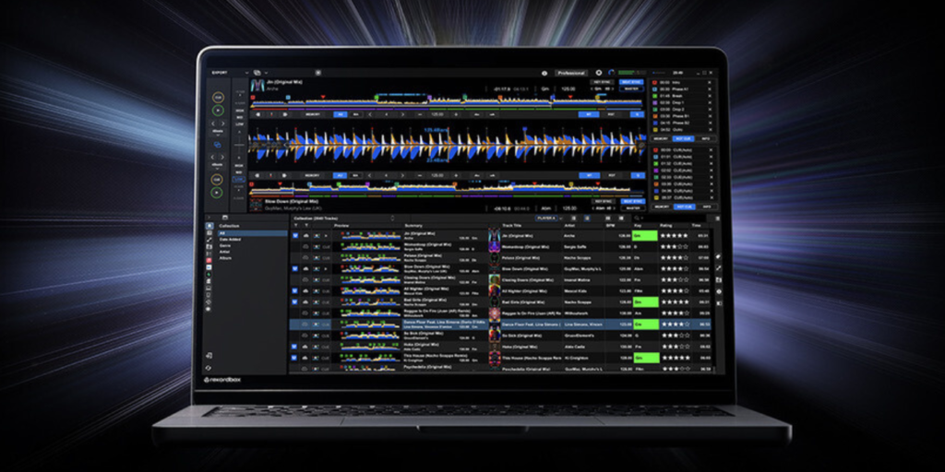945x472 pixels.
Task: Play the bottom deck track Slow Down
Action: tap(218, 193)
